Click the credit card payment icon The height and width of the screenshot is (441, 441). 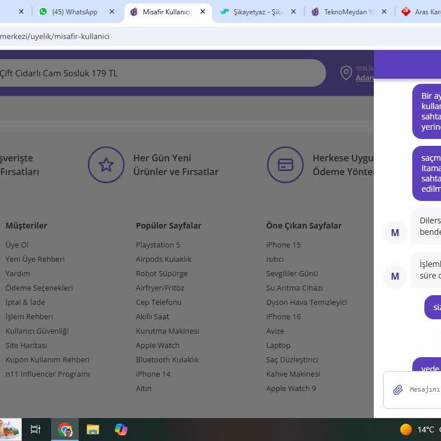pos(285,165)
